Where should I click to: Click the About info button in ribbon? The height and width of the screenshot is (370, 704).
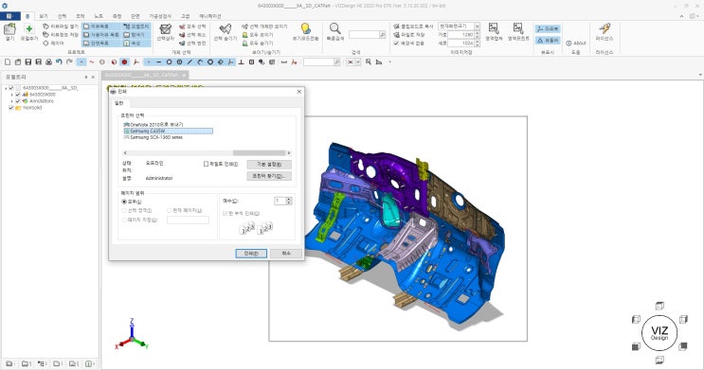[576, 43]
